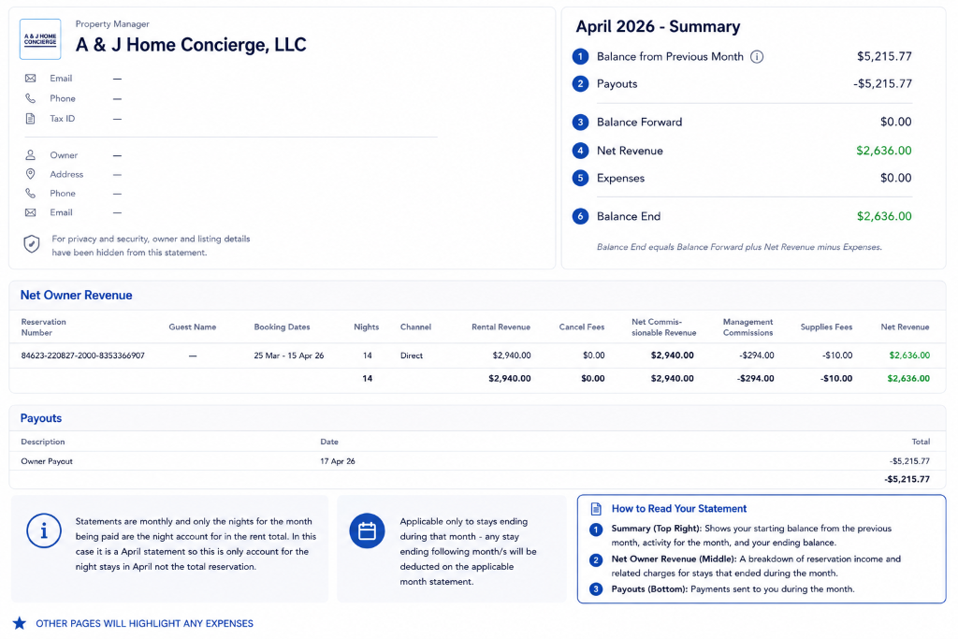This screenshot has width=958, height=639.
Task: Click the Payouts section heading above the Description column
Action: pos(41,418)
